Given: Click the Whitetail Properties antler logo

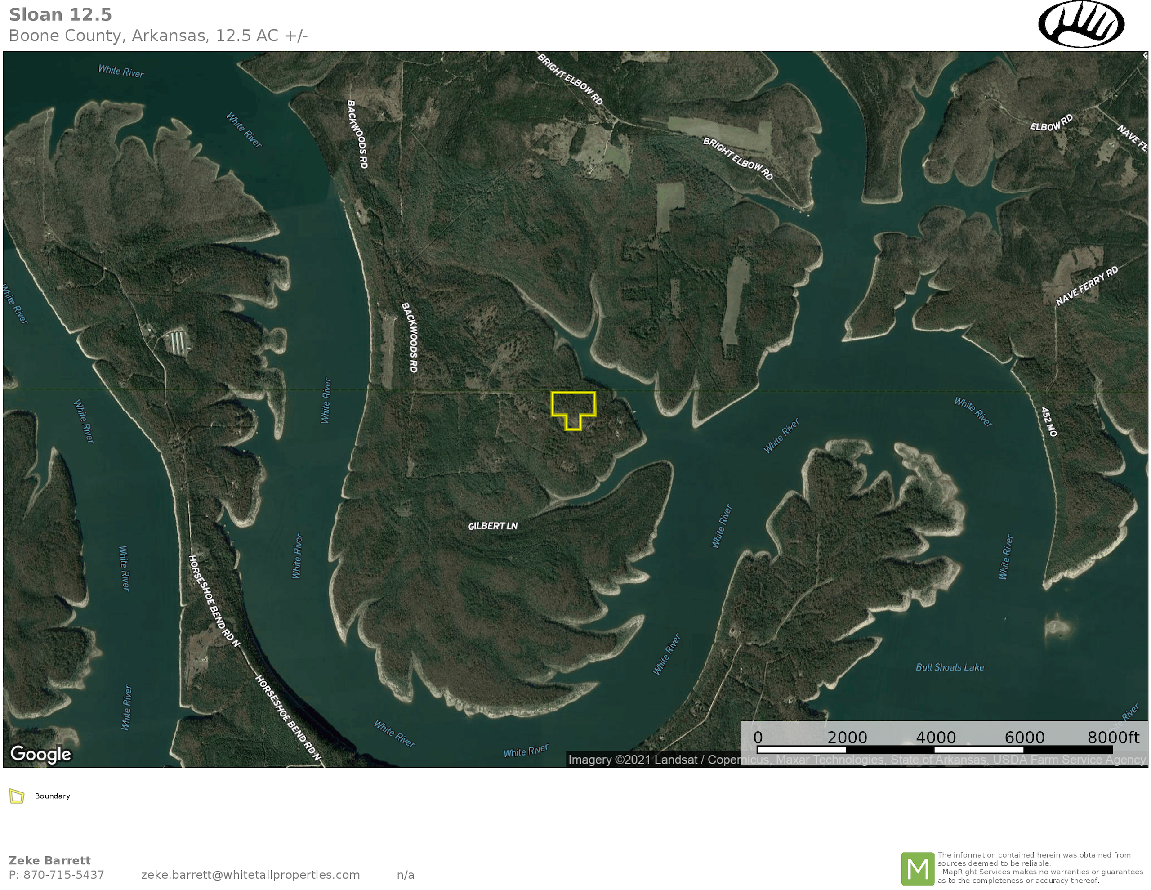Looking at the screenshot, I should click(1081, 24).
